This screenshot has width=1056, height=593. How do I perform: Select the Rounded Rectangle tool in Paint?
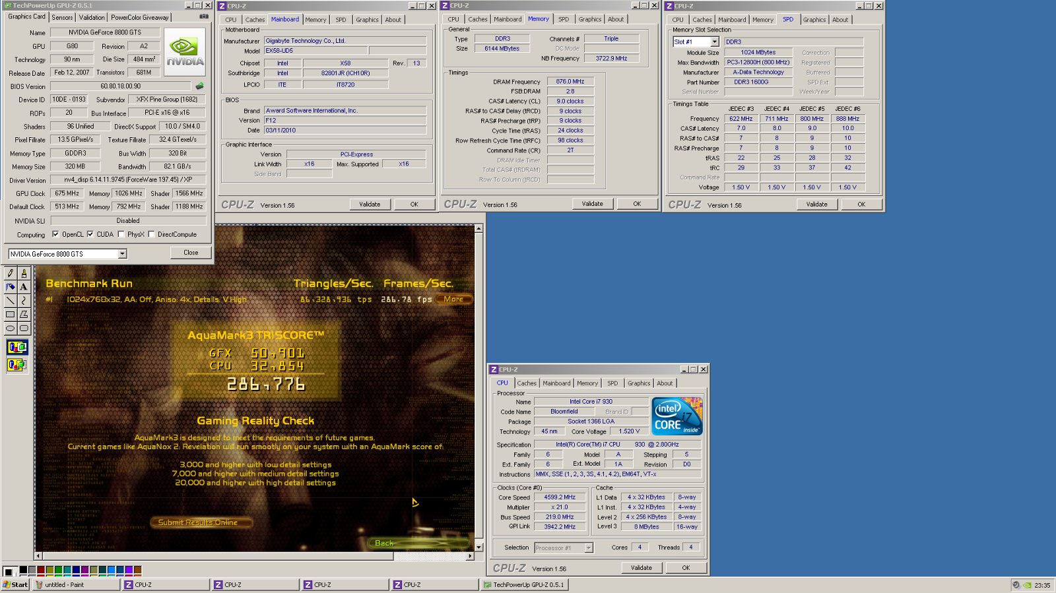[24, 328]
